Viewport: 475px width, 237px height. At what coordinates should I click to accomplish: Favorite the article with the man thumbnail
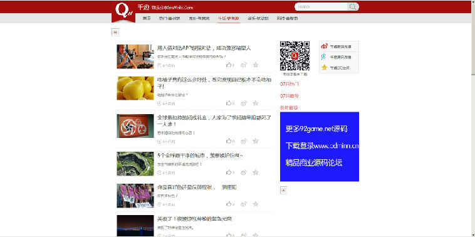point(256,65)
